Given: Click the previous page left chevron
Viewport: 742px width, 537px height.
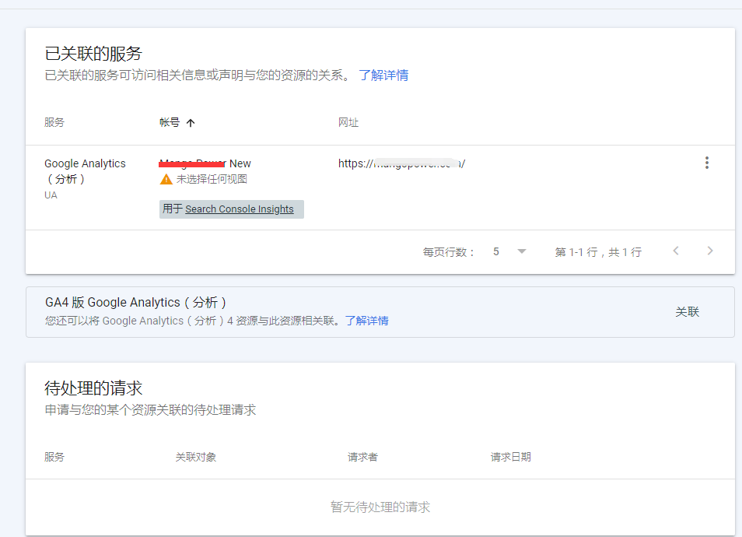Looking at the screenshot, I should click(x=676, y=251).
